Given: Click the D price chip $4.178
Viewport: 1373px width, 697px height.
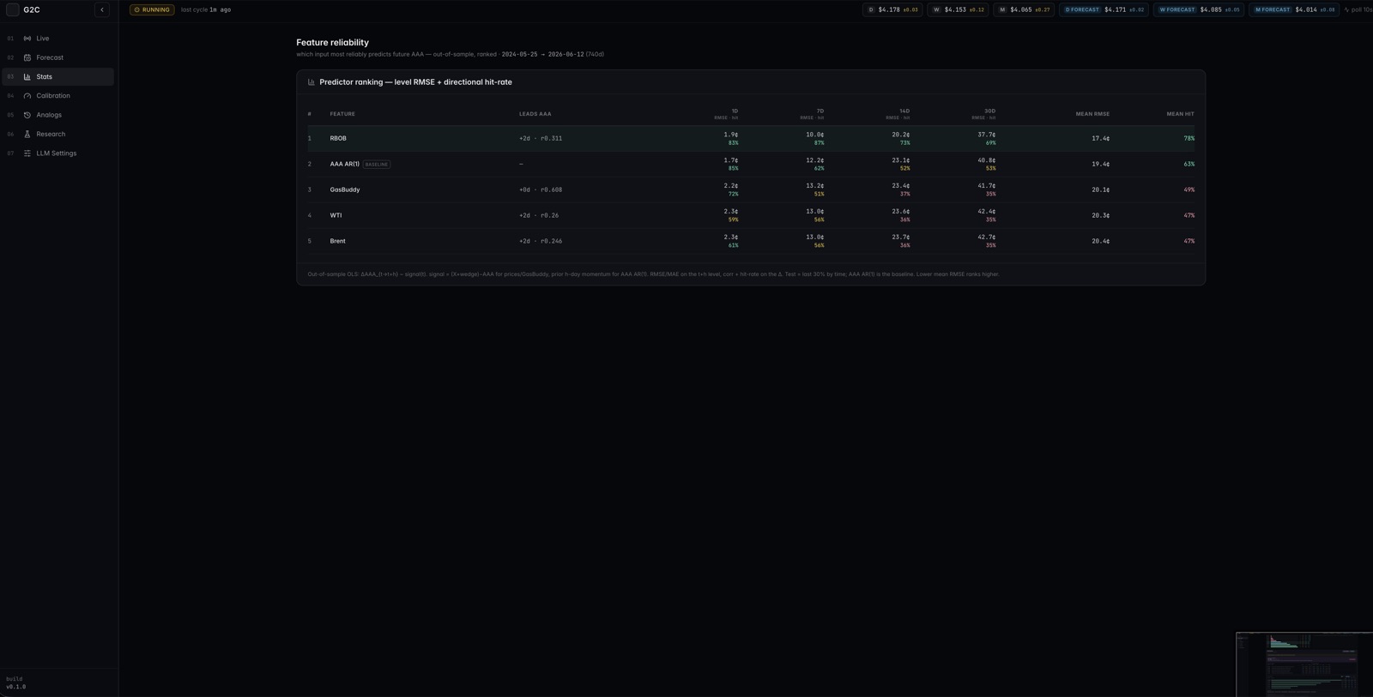Looking at the screenshot, I should (892, 9).
